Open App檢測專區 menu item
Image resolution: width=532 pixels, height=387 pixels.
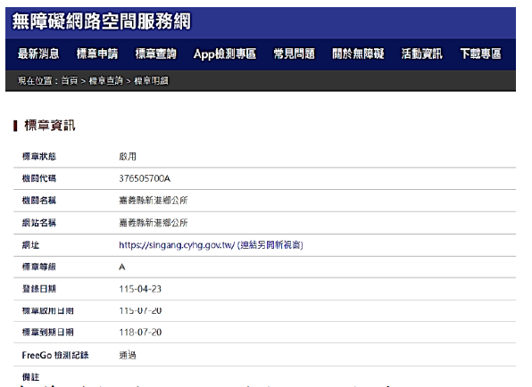tap(225, 54)
